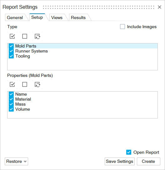Open the Restore dropdown
Image resolution: width=165 pixels, height=170 pixels.
(x=16, y=162)
